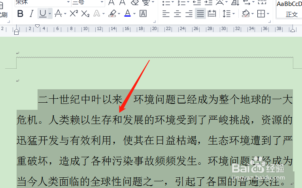
Task: Click the phonetic guide 文 icon
Action: point(146,2)
